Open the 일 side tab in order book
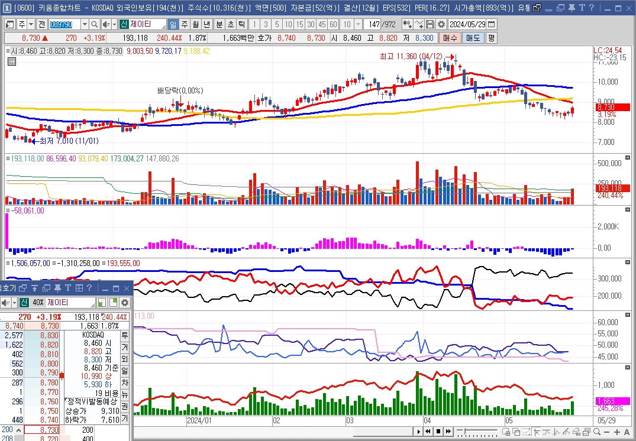Viewport: 636px width, 441px height. 124,371
